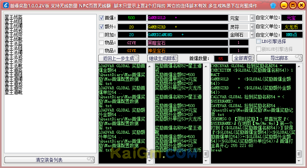Screen dimensions: 307x168
Task: Enable the LEG引擎选择 checkbox
Action: tap(258, 41)
